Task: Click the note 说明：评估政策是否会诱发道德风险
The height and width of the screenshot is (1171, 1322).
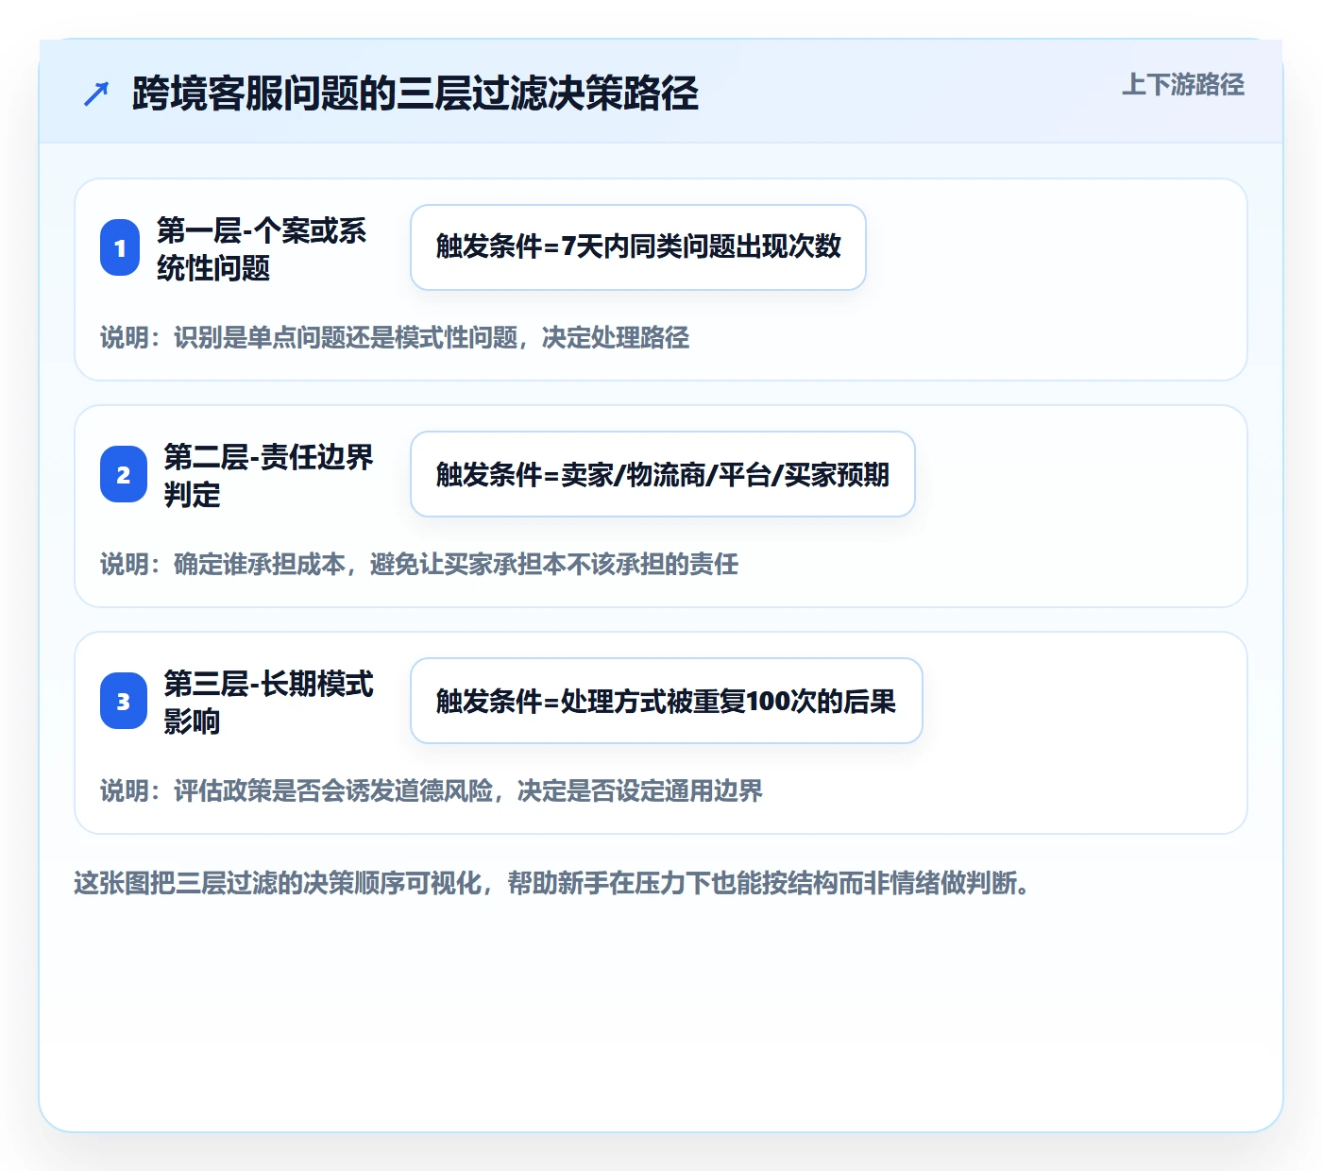Action: click(432, 791)
